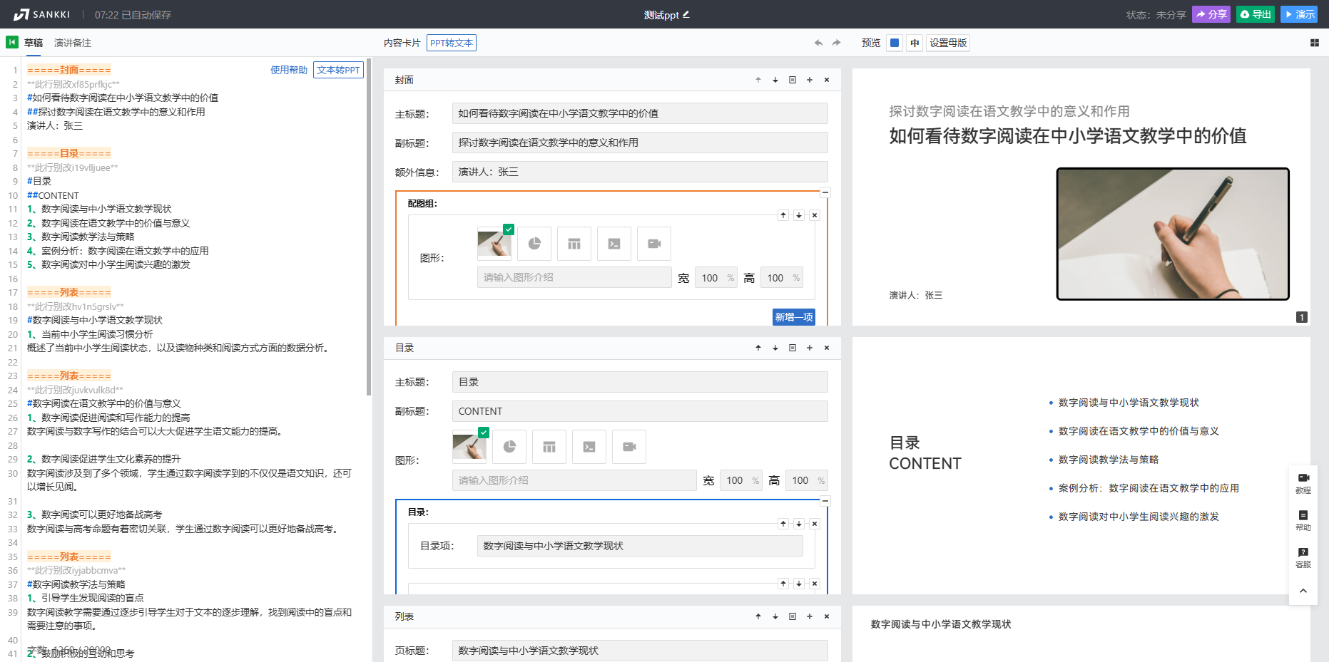Viewport: 1329px width, 662px height.
Task: Click 新增一项 to add a graphic item
Action: [794, 317]
